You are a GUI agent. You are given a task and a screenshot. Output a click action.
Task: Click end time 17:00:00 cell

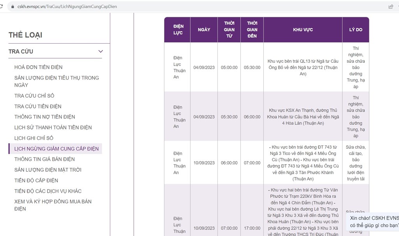[252, 228]
